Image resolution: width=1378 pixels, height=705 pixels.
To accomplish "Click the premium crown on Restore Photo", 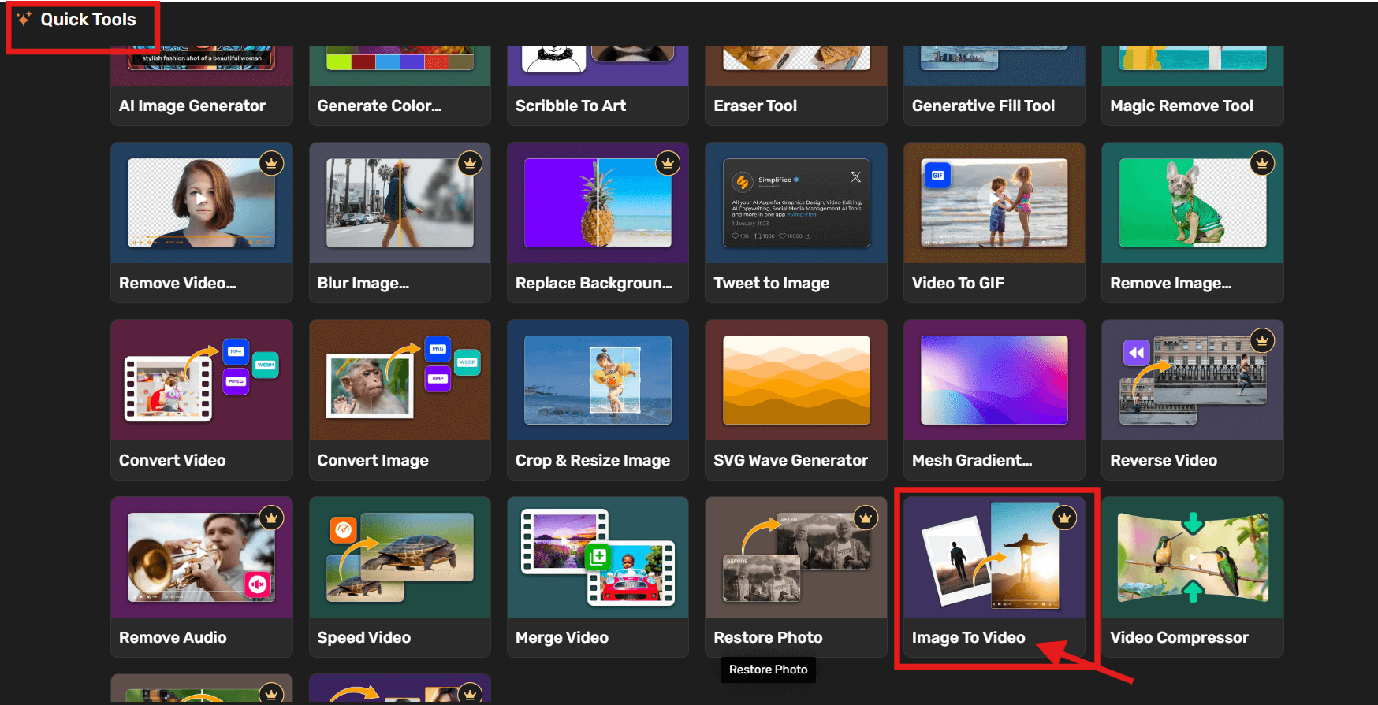I will coord(866,518).
